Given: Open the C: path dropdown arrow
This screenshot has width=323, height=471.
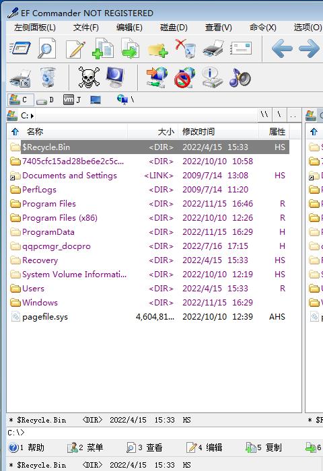Looking at the screenshot, I should (32, 116).
